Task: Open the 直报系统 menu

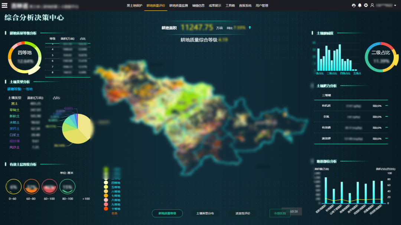Action: pos(245,6)
